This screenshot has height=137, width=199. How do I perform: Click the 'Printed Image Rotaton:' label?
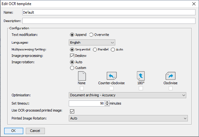tap(29, 118)
